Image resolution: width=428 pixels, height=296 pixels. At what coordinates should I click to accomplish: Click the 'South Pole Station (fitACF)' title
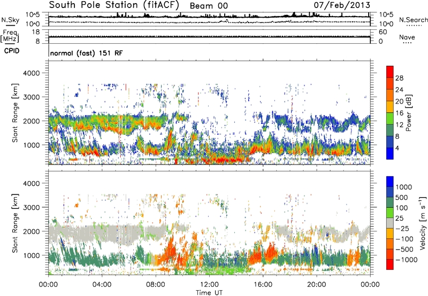pyautogui.click(x=114, y=5)
